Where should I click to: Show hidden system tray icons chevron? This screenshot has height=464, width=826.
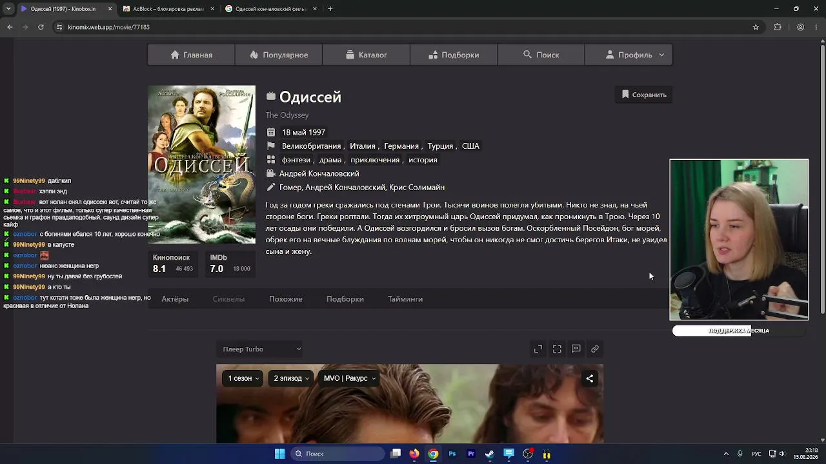(726, 454)
